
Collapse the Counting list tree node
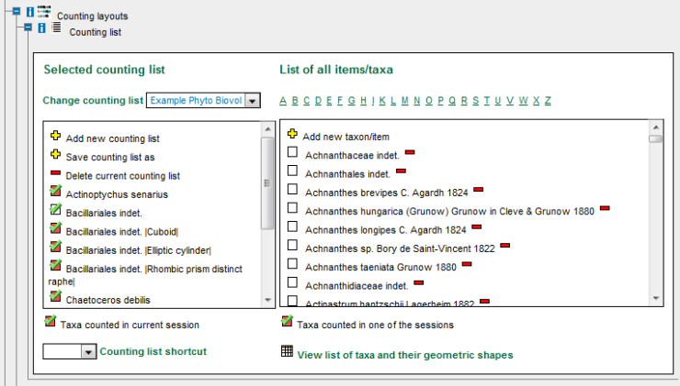[28, 28]
